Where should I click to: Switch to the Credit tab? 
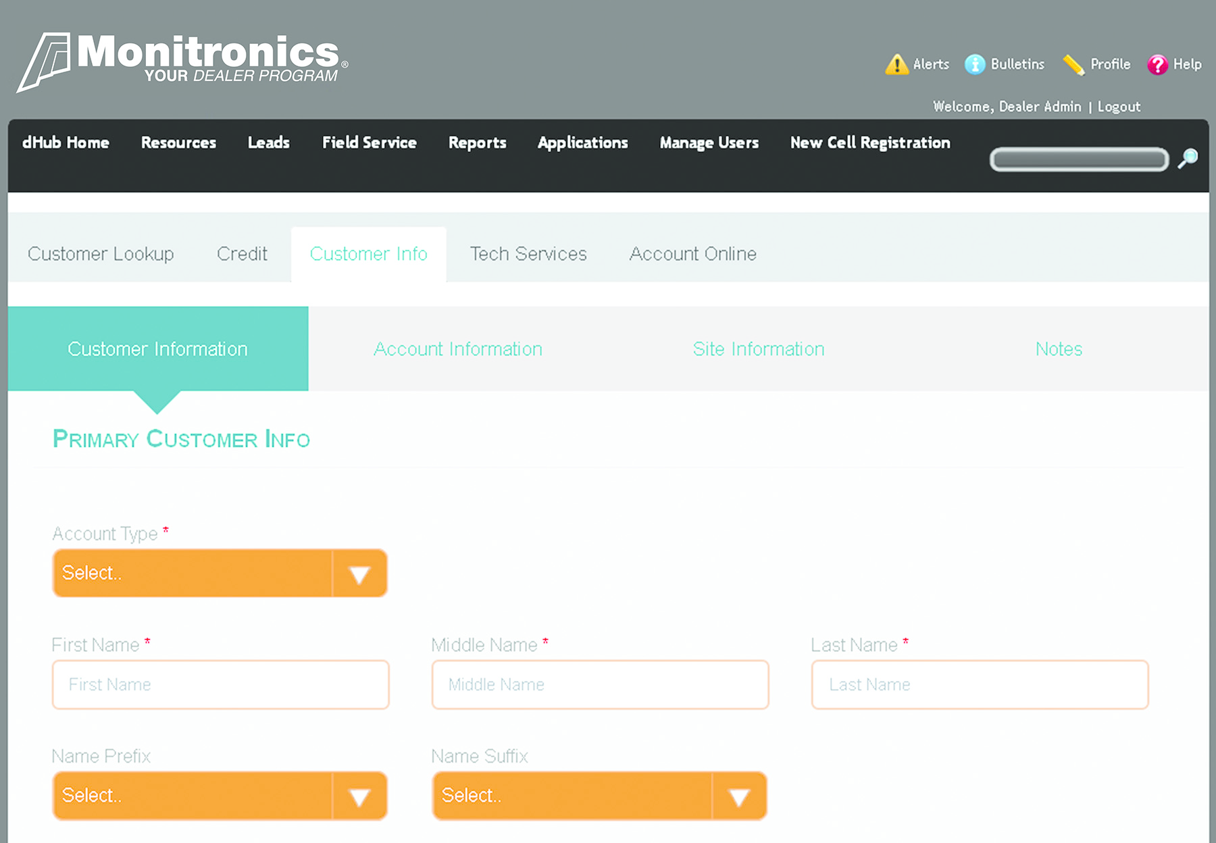click(x=241, y=254)
